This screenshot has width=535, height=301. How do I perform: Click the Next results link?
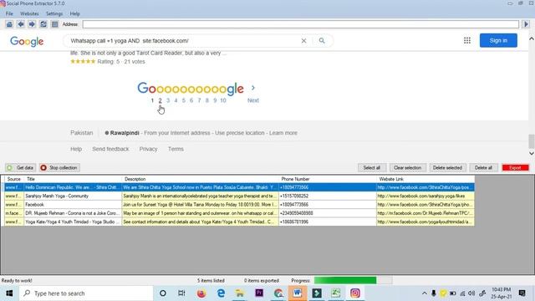coord(252,100)
